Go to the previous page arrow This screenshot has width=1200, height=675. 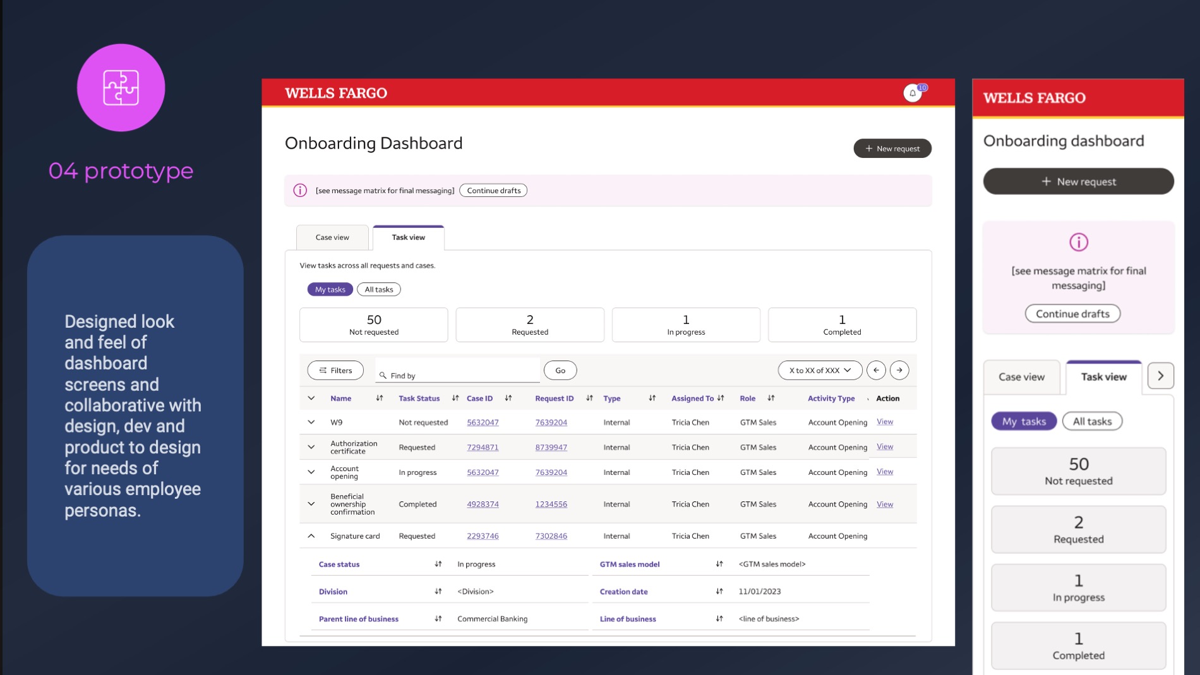coord(876,370)
